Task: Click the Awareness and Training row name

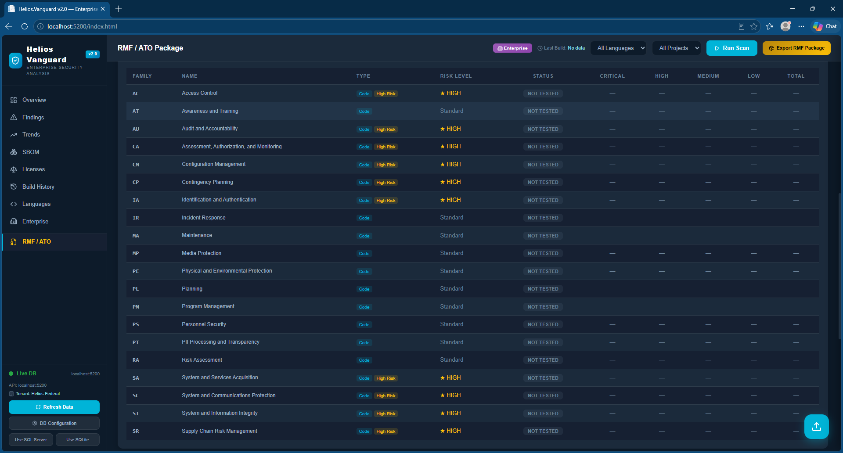Action: 210,111
